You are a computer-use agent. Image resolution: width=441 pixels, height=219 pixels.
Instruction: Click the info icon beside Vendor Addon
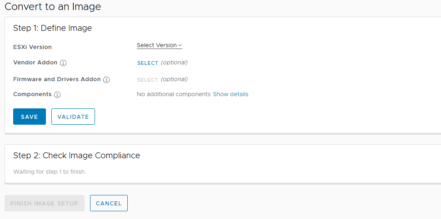point(63,63)
